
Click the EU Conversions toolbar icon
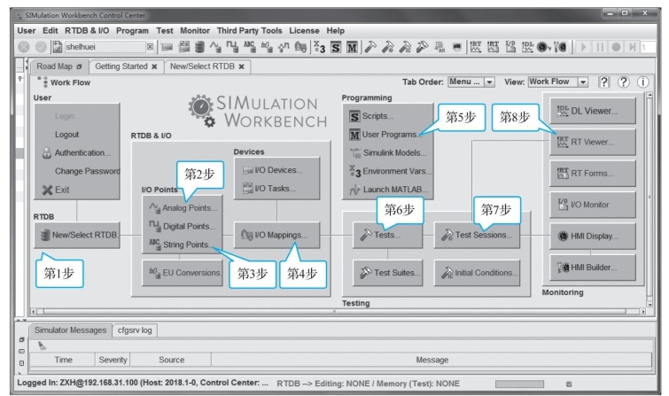tap(267, 47)
